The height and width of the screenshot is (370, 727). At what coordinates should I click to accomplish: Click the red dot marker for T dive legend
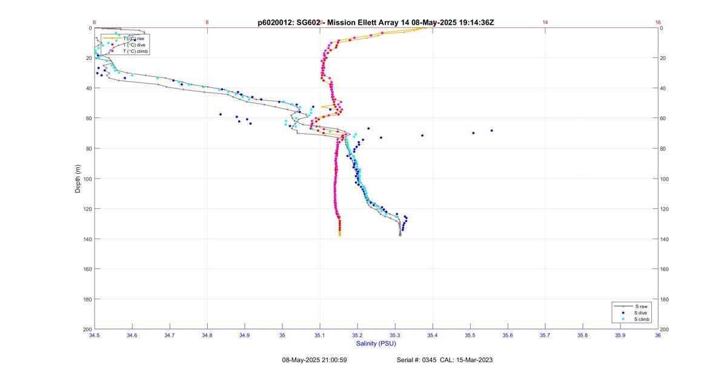tap(112, 45)
